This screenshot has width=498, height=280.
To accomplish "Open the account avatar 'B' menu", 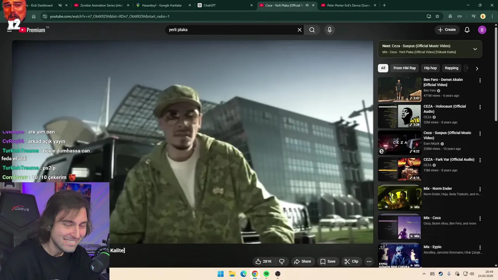I will (x=482, y=30).
